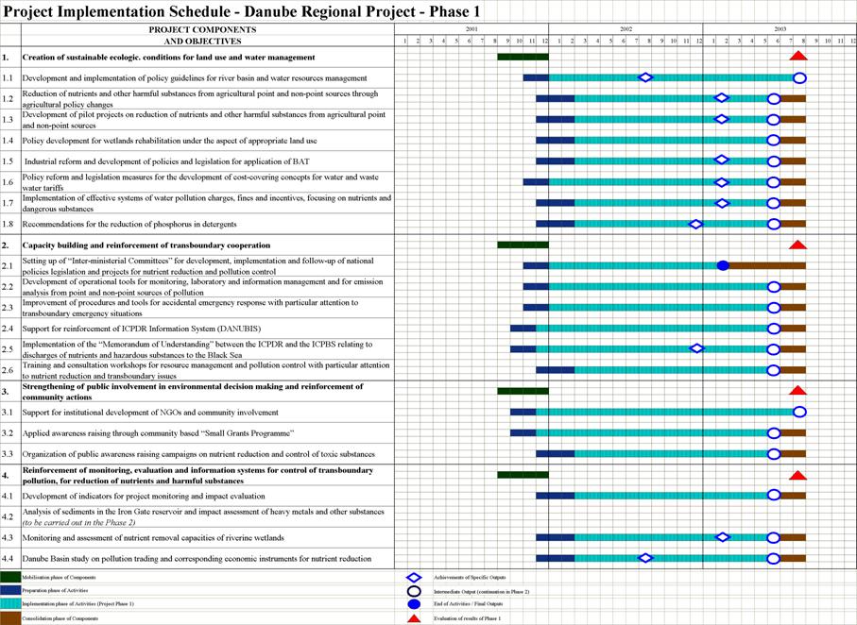Image resolution: width=857 pixels, height=625 pixels.
Task: Click the cyan Implementation phase legend swatch
Action: [10, 604]
